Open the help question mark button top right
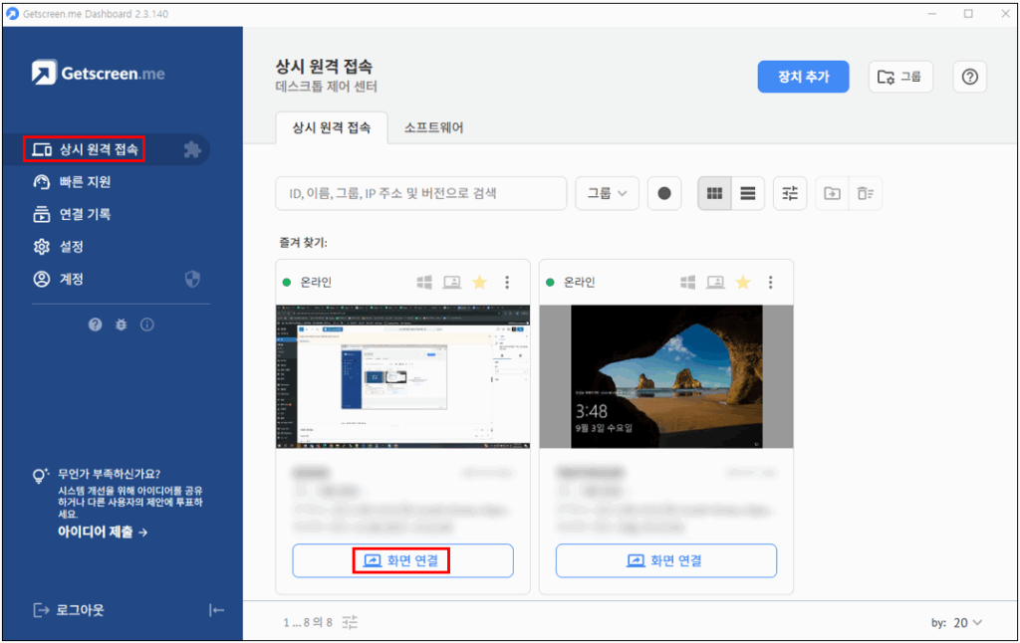The height and width of the screenshot is (643, 1020). pos(969,77)
